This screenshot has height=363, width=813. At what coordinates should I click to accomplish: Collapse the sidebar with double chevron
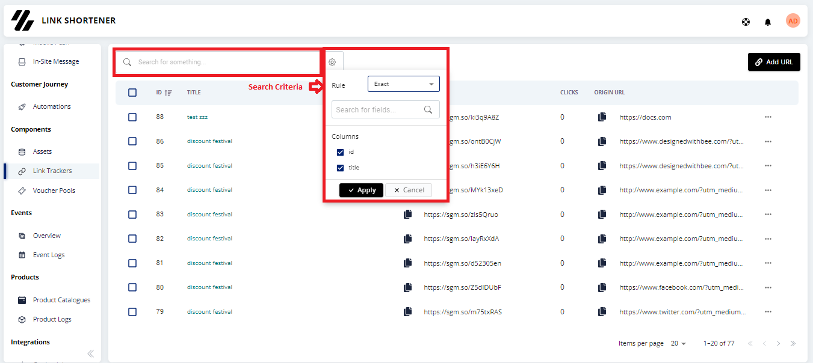tap(91, 353)
